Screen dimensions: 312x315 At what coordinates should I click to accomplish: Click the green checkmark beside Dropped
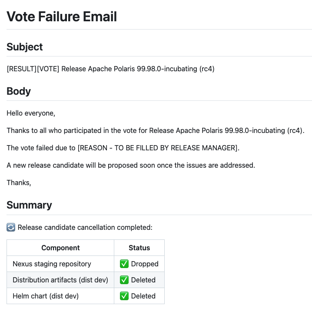[124, 264]
